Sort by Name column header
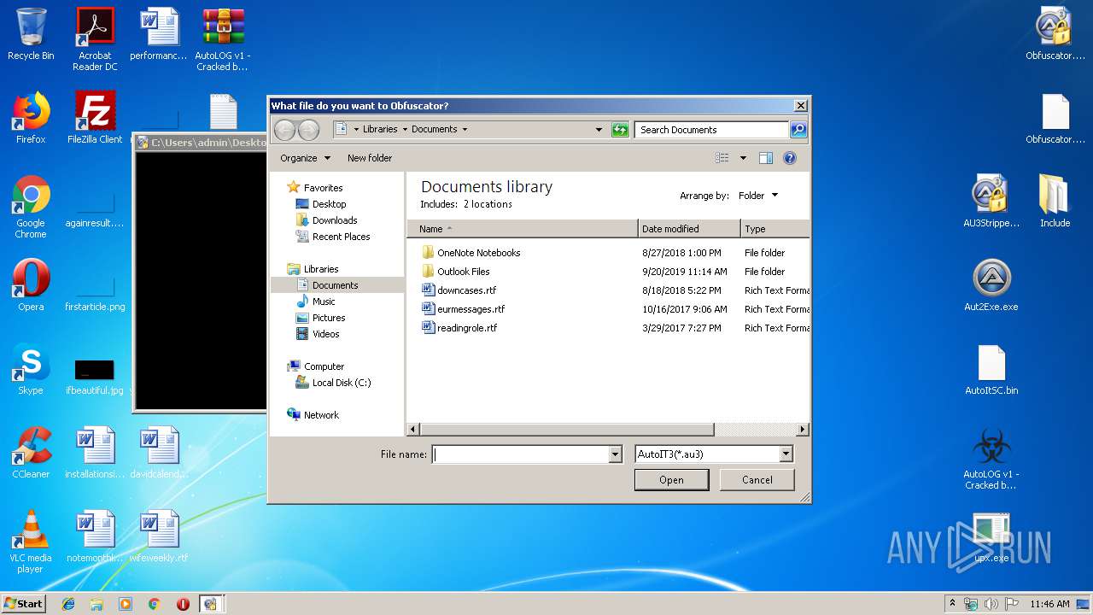1093x615 pixels. point(523,229)
